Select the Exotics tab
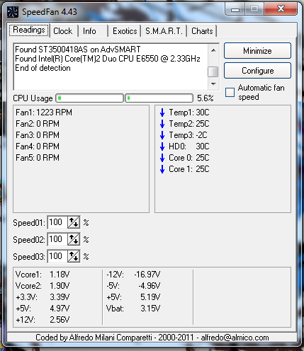 pyautogui.click(x=125, y=31)
